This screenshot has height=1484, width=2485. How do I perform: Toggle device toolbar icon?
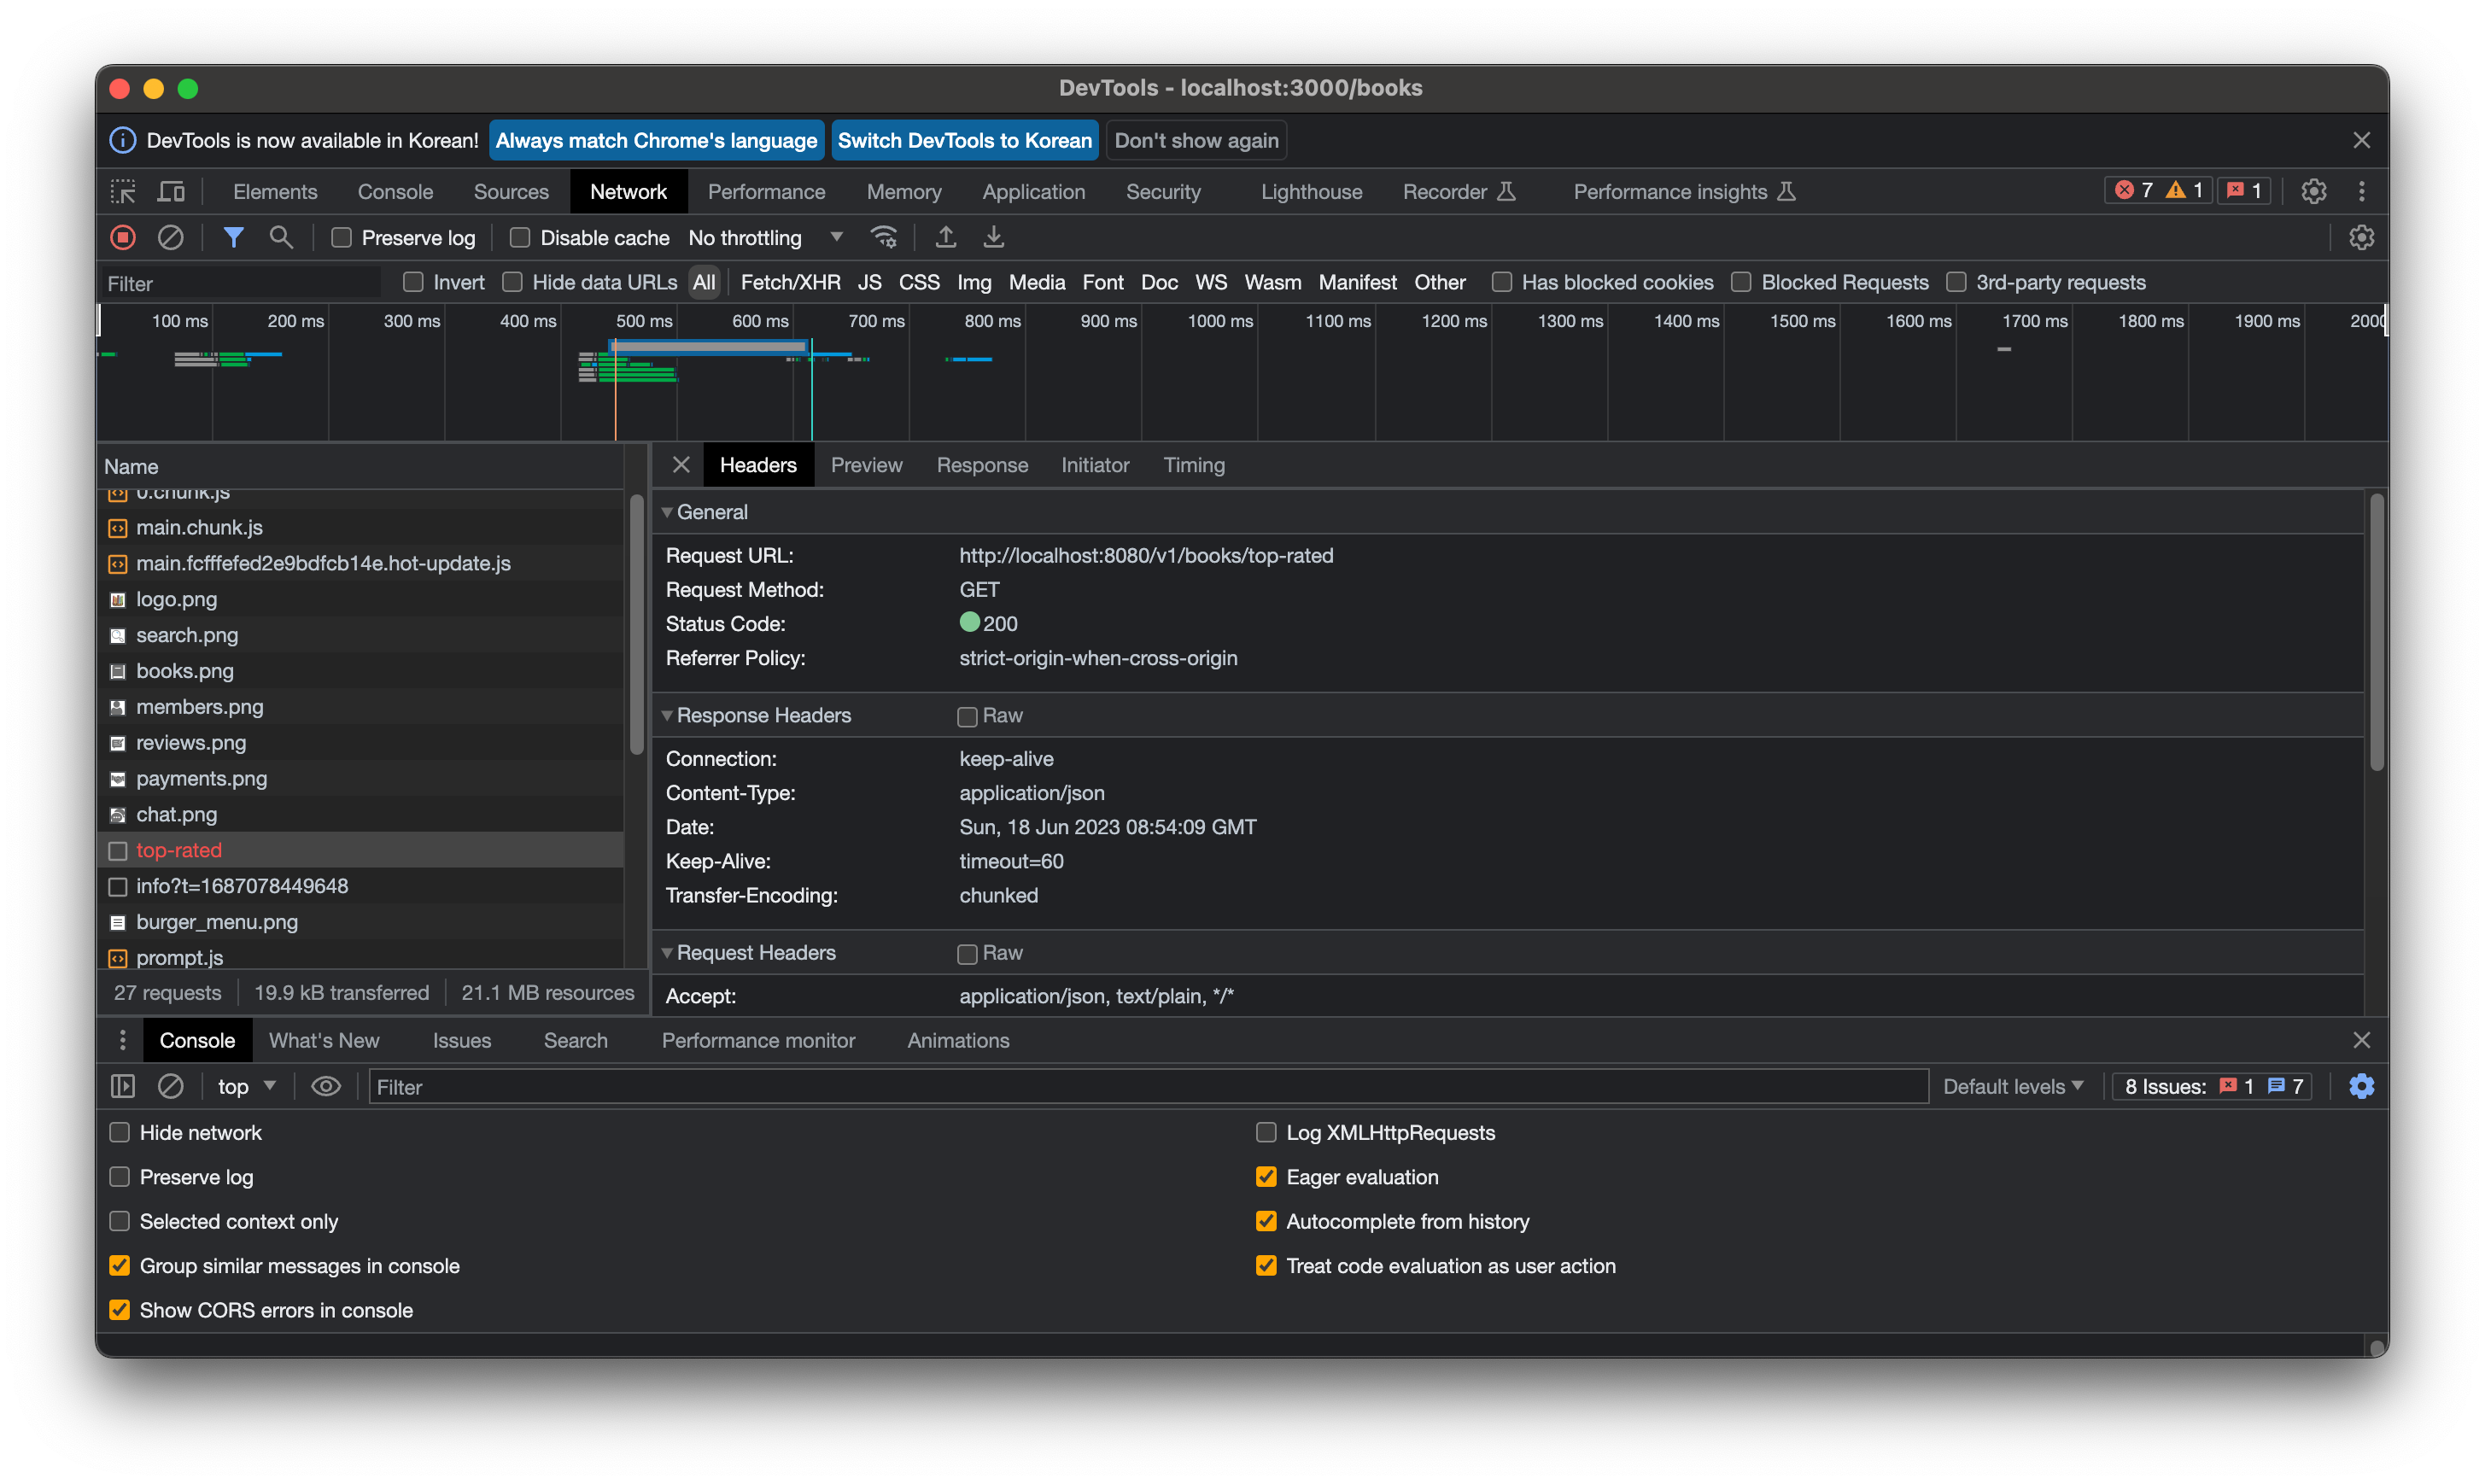point(172,192)
